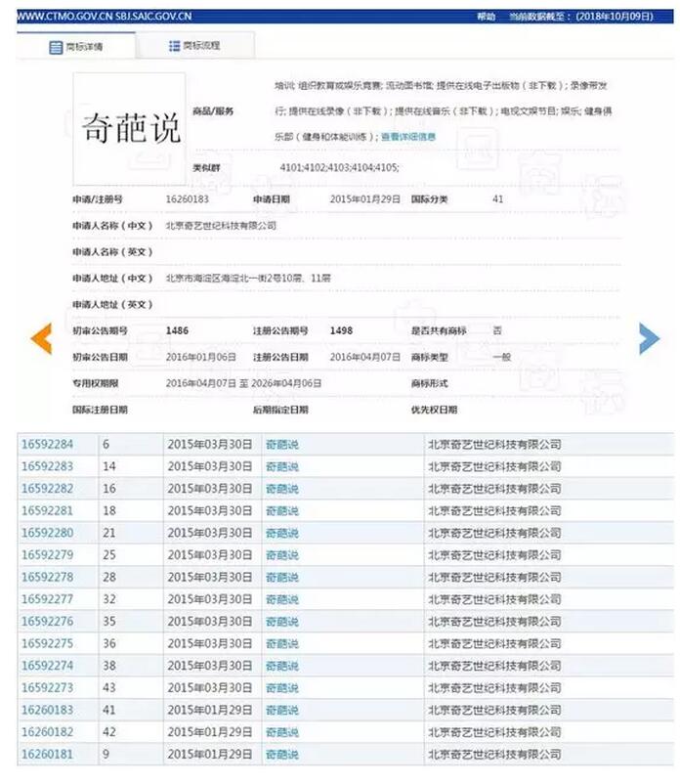Open registration number 16592281
The width and height of the screenshot is (680, 784).
(x=48, y=510)
